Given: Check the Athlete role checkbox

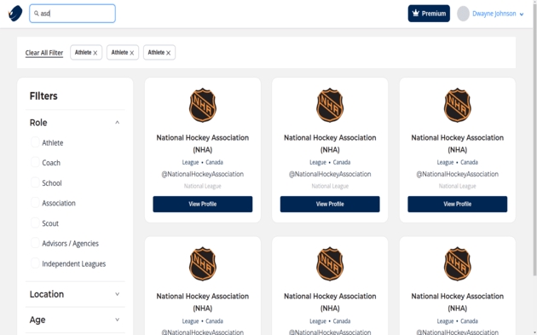Looking at the screenshot, I should tap(35, 142).
